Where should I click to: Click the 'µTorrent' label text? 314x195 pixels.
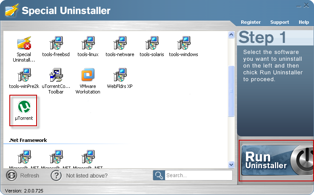coord(24,118)
